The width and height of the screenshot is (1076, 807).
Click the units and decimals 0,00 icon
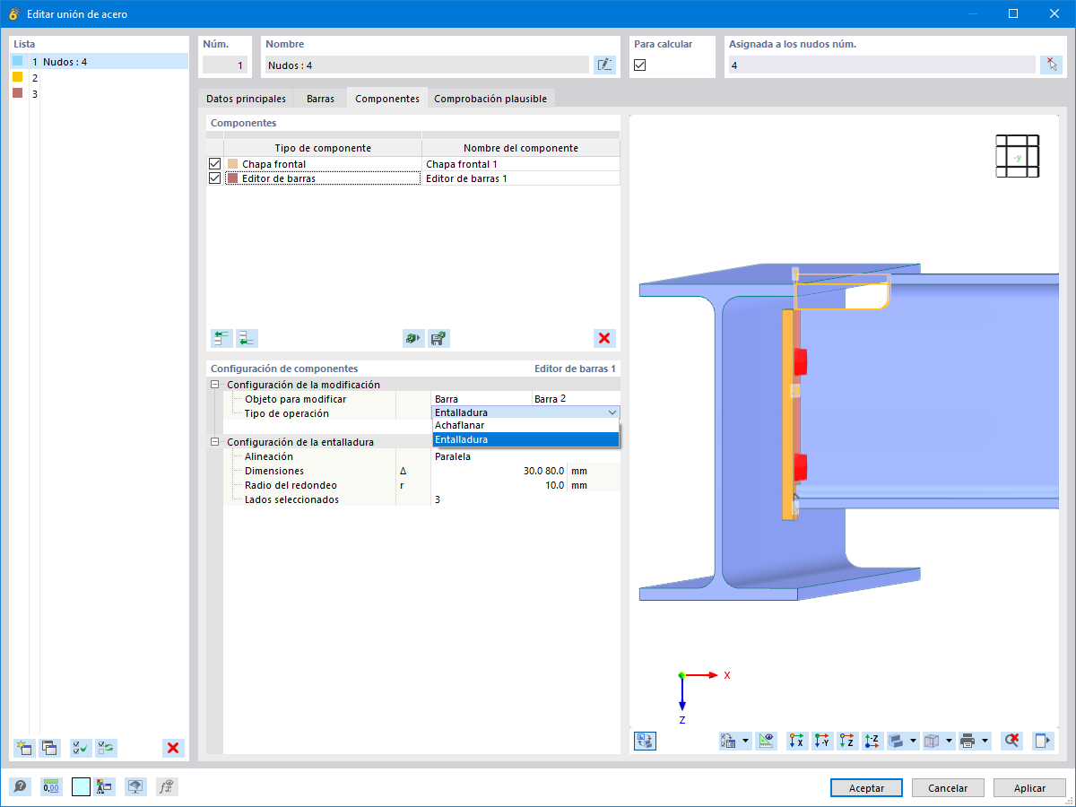pos(51,787)
